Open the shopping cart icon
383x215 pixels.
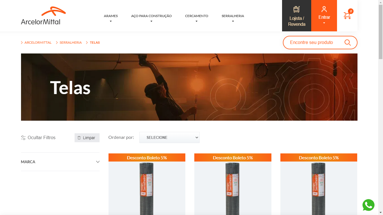pyautogui.click(x=347, y=15)
